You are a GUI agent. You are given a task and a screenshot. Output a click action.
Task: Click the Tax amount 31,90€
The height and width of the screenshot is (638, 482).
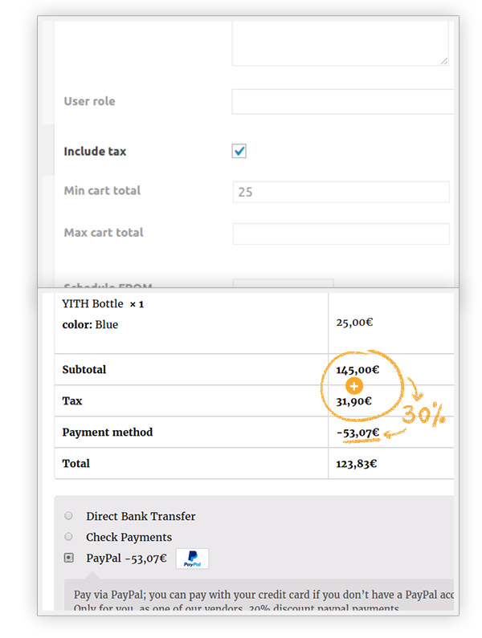(353, 400)
